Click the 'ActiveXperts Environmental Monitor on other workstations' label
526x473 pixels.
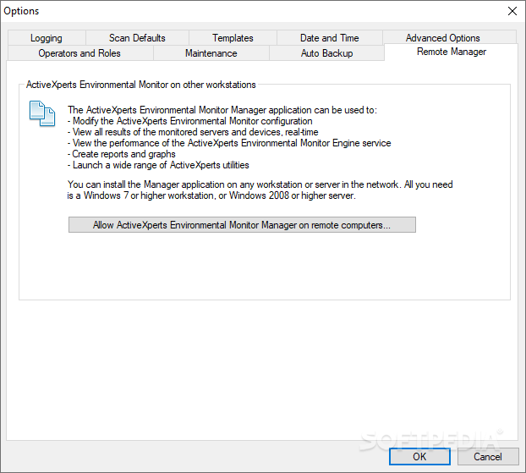coord(141,85)
